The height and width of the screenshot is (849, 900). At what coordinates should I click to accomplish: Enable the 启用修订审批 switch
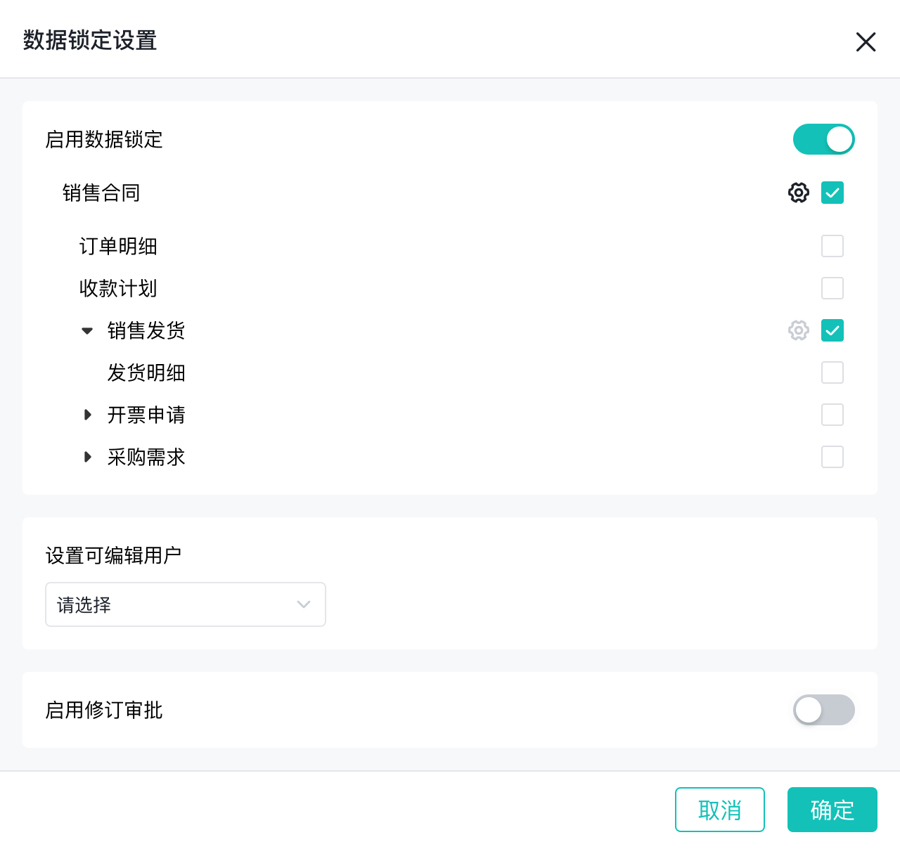pyautogui.click(x=823, y=710)
